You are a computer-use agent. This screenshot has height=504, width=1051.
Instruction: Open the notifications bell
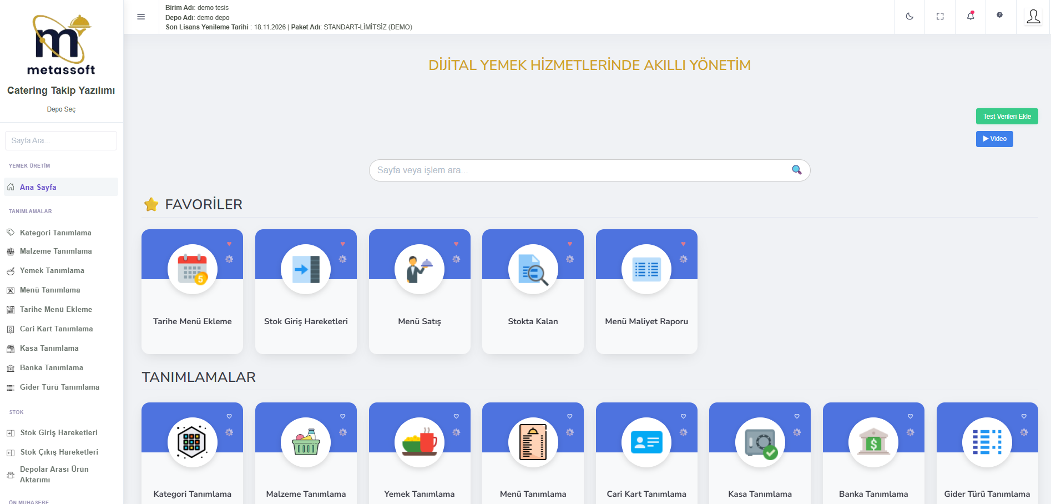click(971, 16)
